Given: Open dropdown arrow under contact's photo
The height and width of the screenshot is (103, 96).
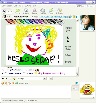Looking at the screenshot, I should (93, 31).
